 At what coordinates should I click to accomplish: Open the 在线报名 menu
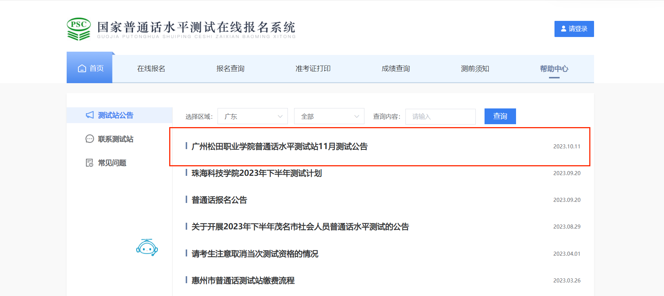click(151, 69)
